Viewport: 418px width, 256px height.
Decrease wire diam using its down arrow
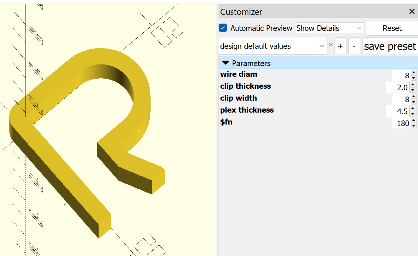[x=413, y=77]
